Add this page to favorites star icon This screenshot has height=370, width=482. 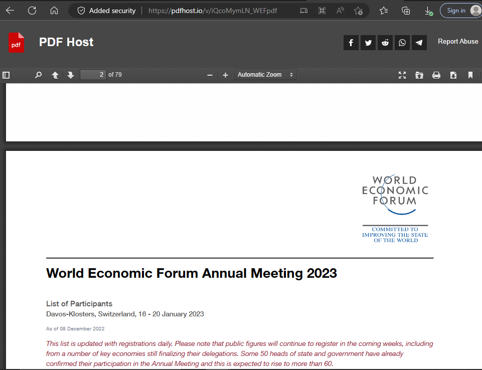(358, 11)
